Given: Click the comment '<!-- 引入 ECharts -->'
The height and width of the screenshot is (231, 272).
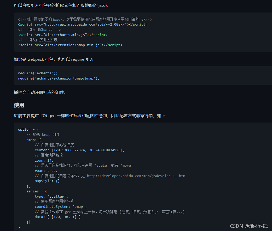Looking at the screenshot, I should pos(39,29).
